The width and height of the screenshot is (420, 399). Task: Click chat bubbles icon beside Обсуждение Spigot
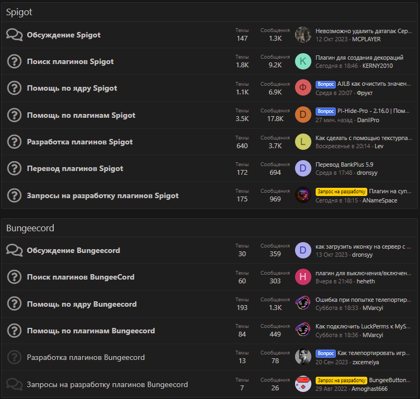14,35
